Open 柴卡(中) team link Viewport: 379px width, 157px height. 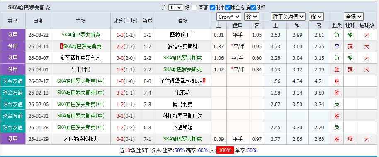81,69
